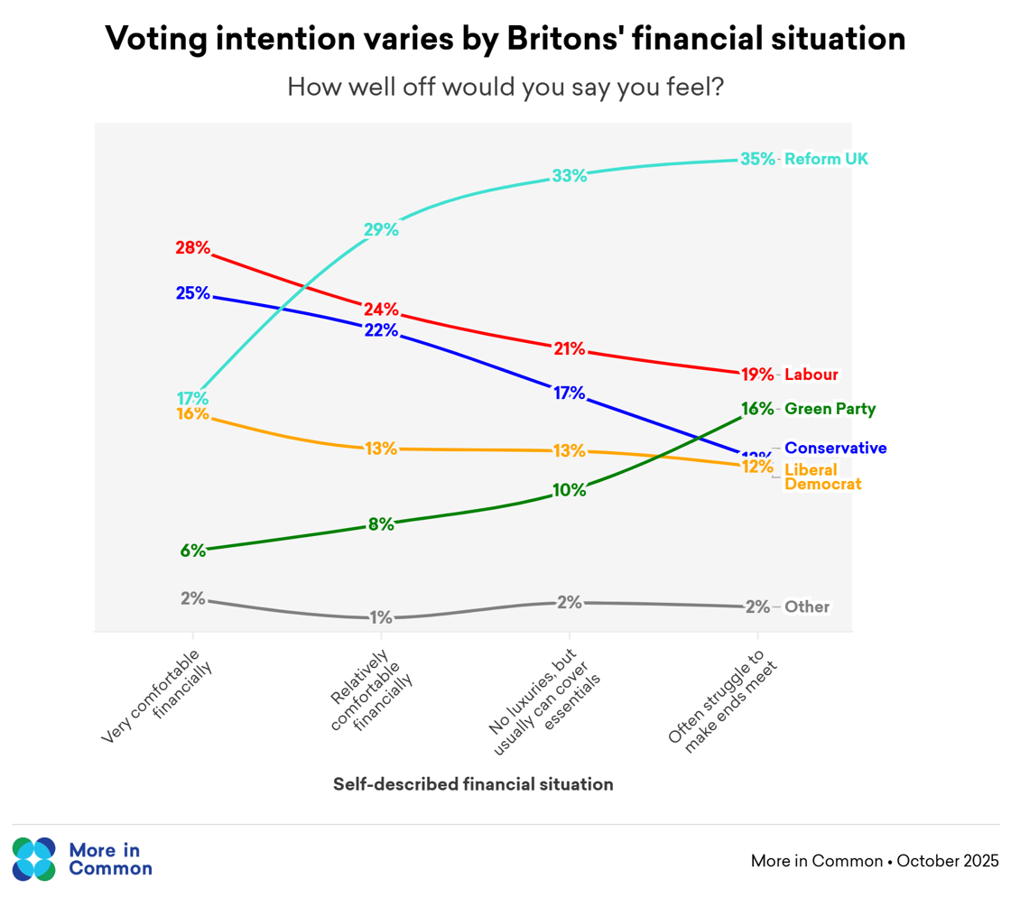Click the Green Party series label
Screen dimensions: 1011x898
[830, 409]
